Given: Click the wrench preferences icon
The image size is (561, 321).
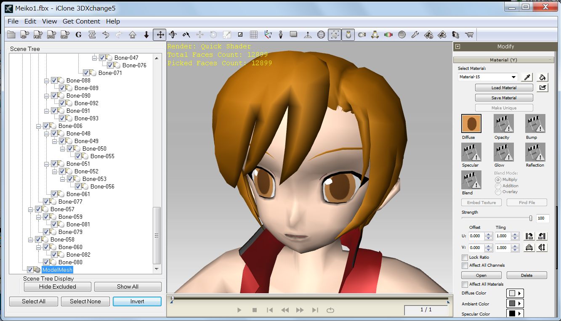Looking at the screenshot, I should (x=415, y=34).
